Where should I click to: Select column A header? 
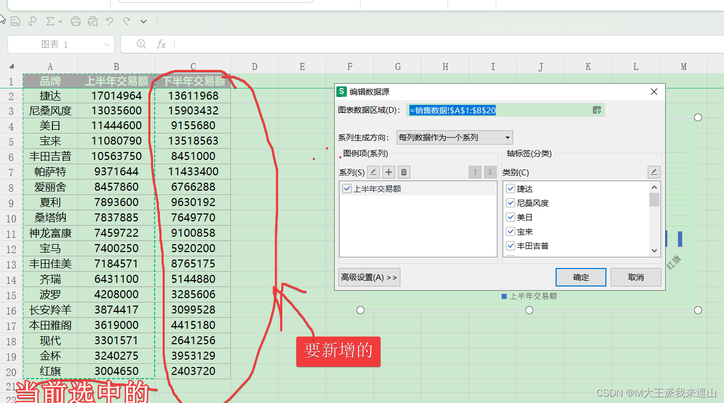pyautogui.click(x=50, y=67)
